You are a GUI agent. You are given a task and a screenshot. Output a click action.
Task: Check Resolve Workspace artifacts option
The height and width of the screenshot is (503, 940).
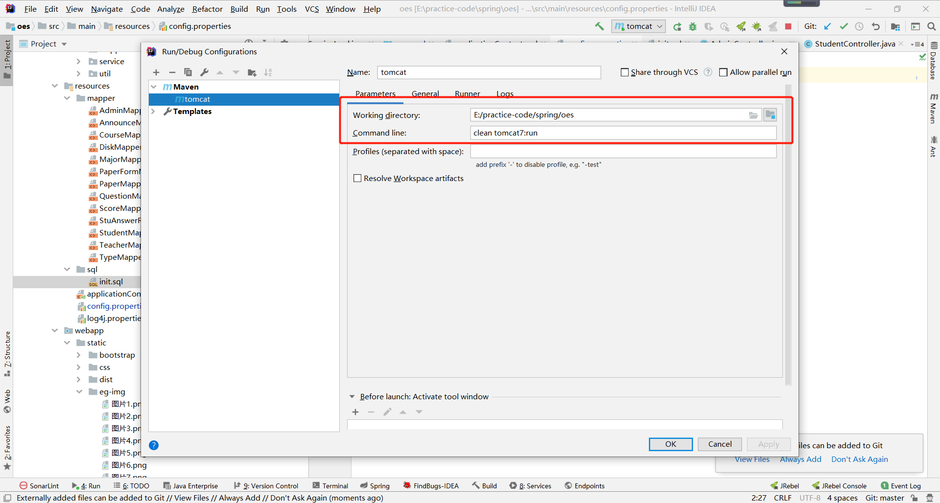[x=357, y=179]
